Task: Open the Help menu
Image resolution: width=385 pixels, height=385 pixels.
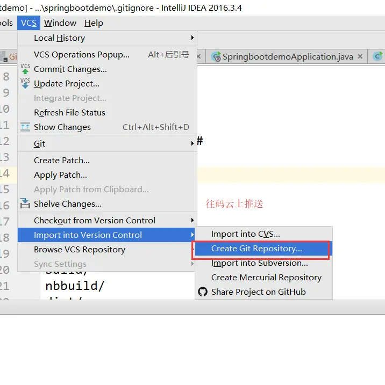Action: tap(94, 23)
